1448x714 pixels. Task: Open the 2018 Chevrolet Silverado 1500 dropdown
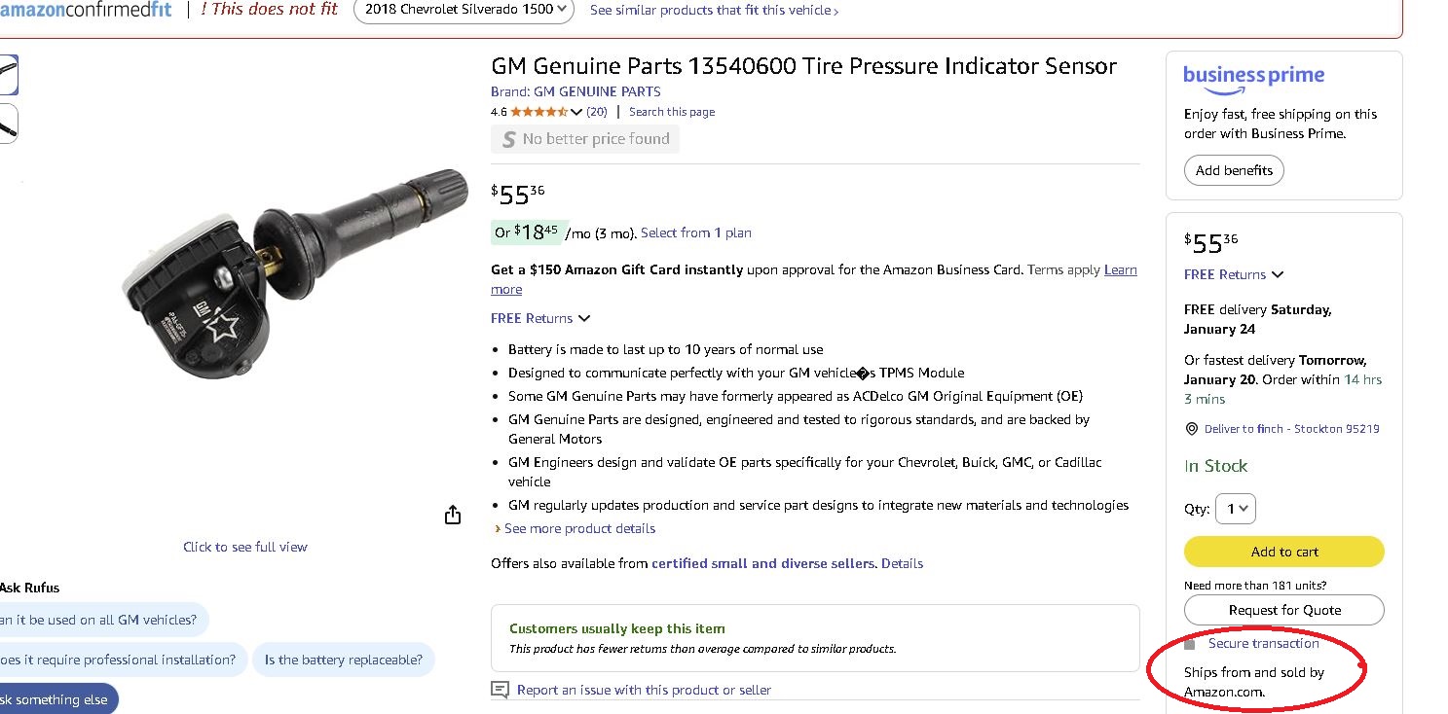coord(464,10)
